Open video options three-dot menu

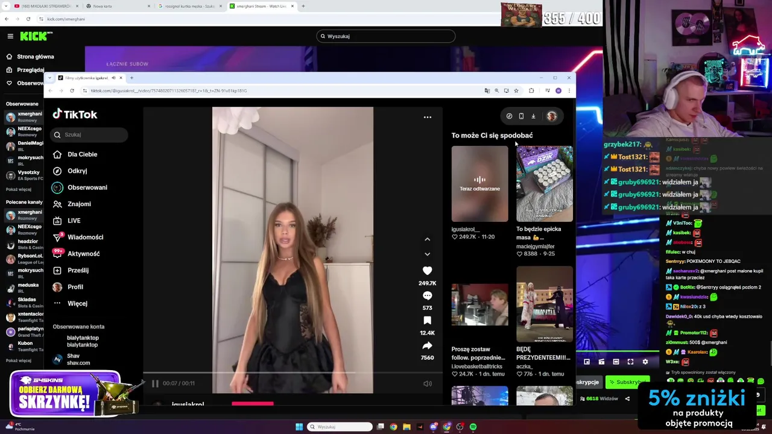427,117
